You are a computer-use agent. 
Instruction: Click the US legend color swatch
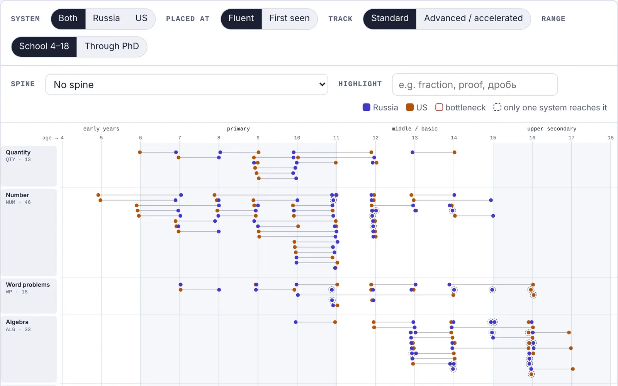(x=410, y=107)
